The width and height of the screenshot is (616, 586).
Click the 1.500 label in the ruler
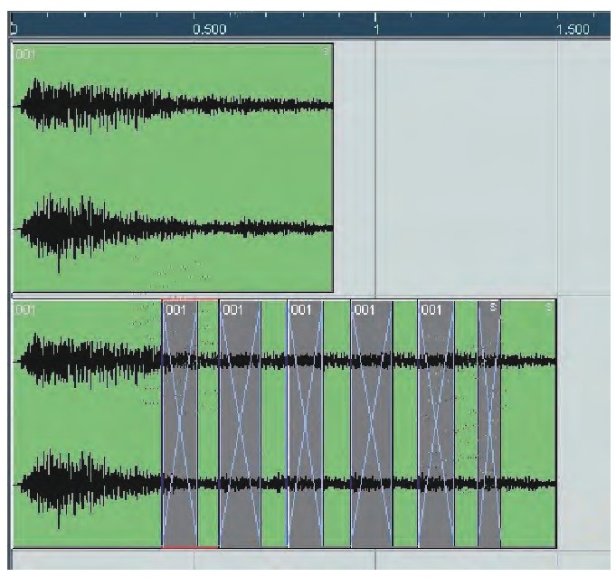(573, 30)
